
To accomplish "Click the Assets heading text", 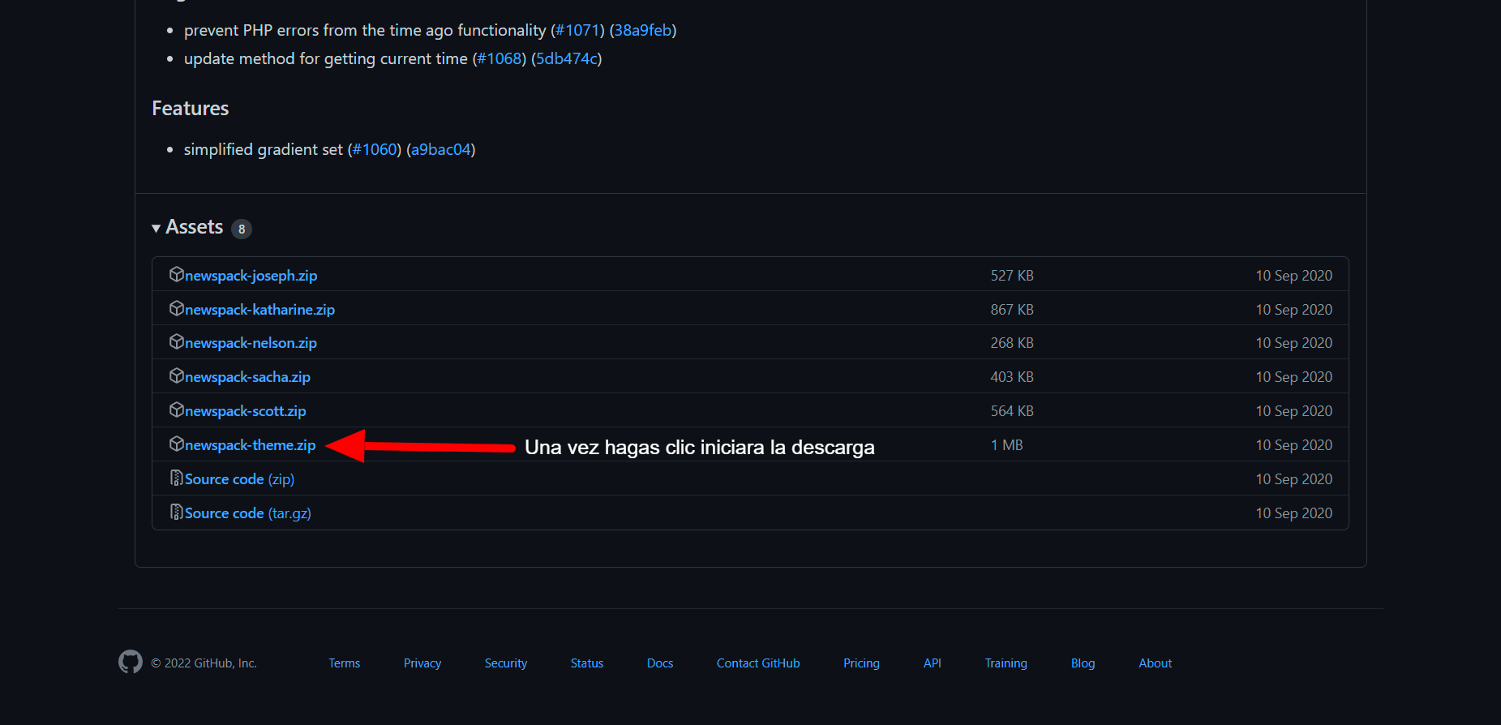I will click(195, 227).
